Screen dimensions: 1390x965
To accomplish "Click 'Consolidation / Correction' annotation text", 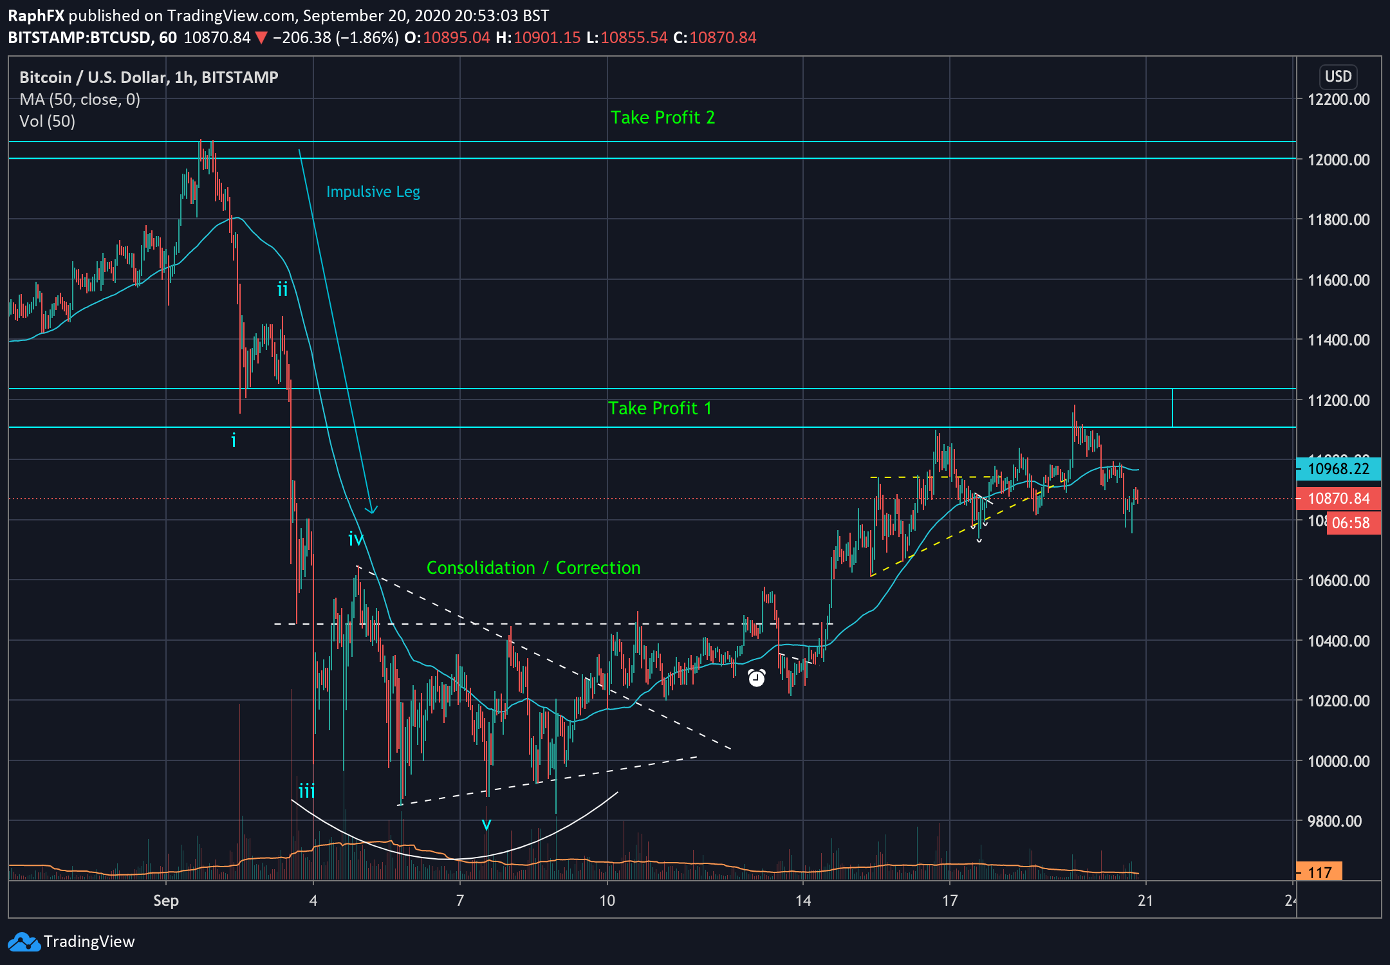I will click(533, 567).
